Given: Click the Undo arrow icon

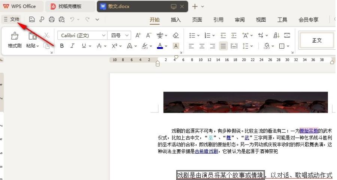Looking at the screenshot, I should point(72,19).
